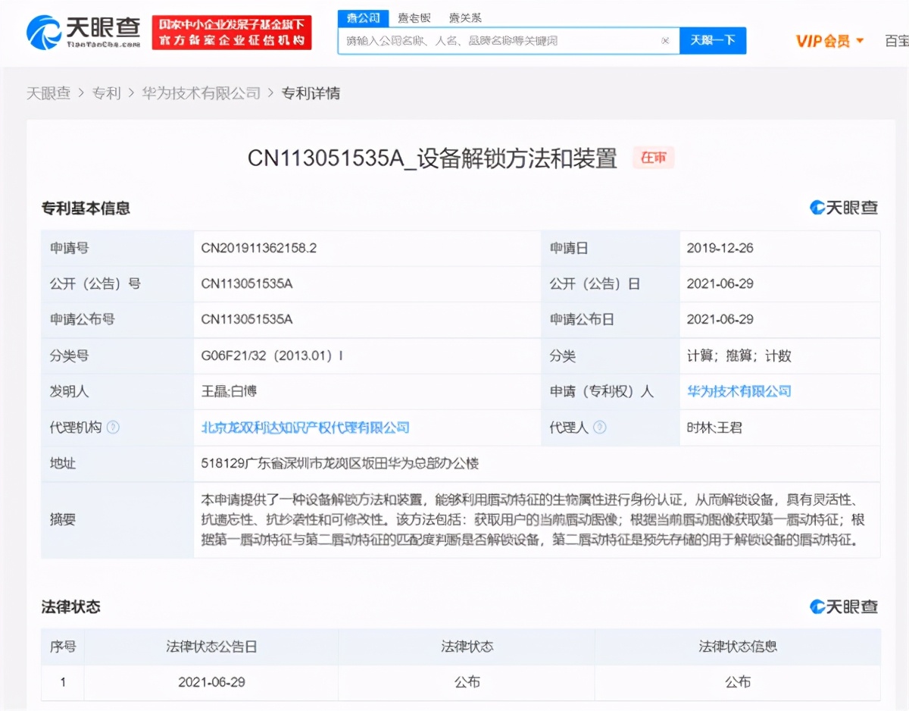The height and width of the screenshot is (711, 909).
Task: Clear the search box with the X icon
Action: pyautogui.click(x=664, y=41)
